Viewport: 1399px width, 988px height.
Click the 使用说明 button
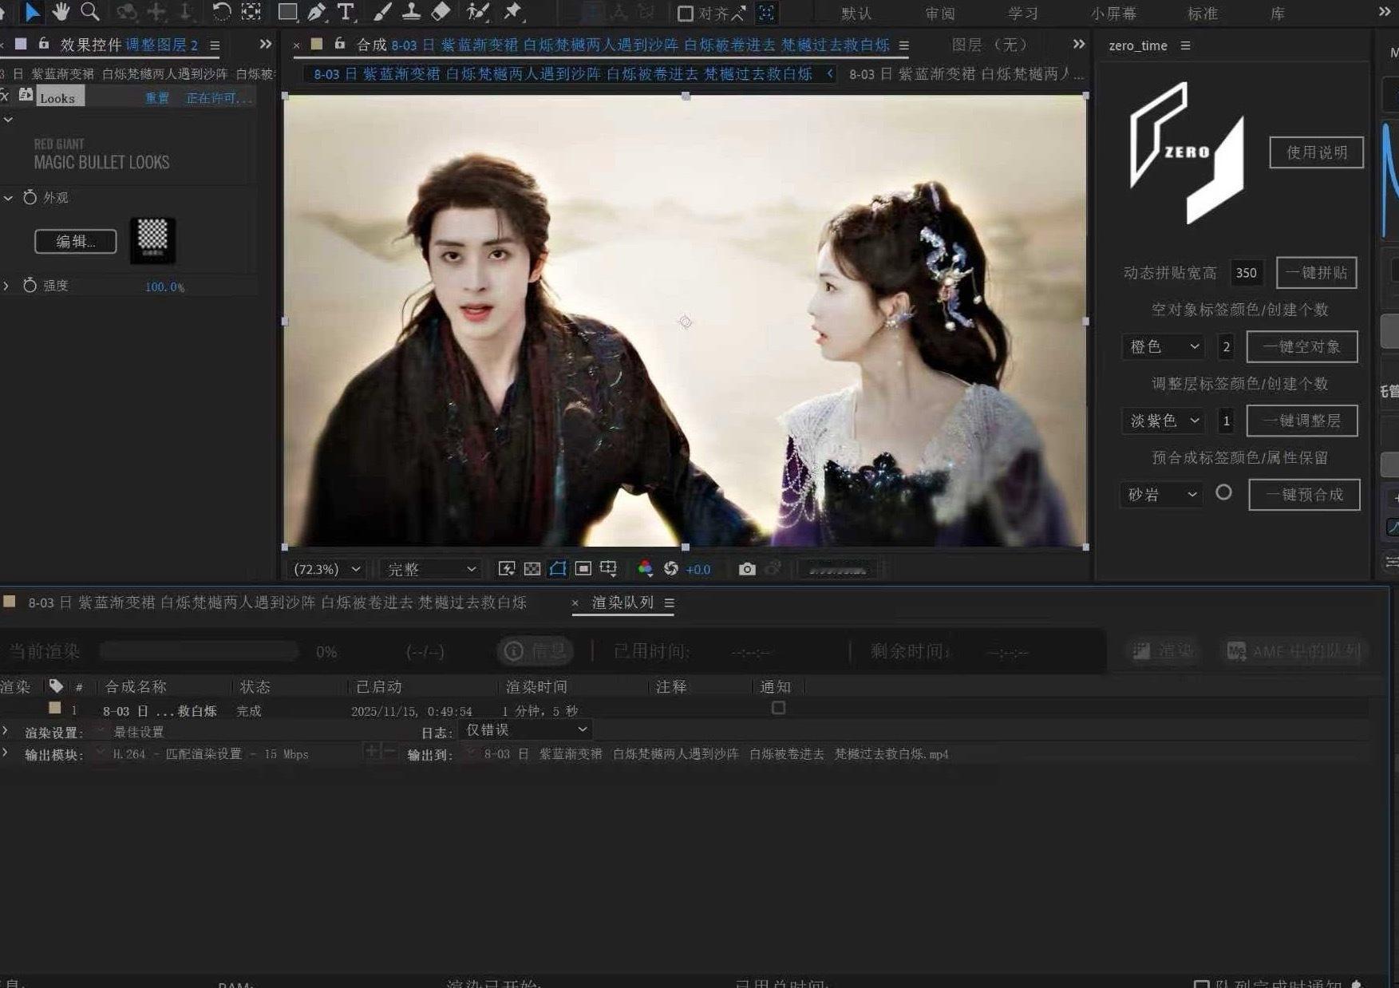point(1316,152)
